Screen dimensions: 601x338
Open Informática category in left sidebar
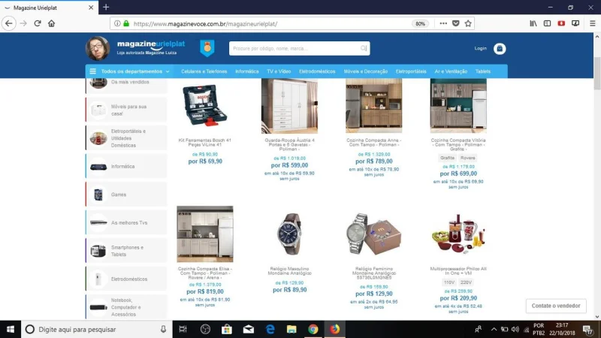click(x=126, y=166)
